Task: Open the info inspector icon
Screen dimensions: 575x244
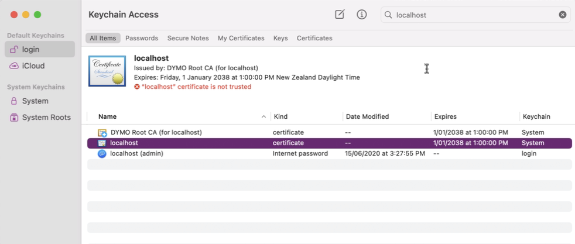Action: tap(362, 15)
